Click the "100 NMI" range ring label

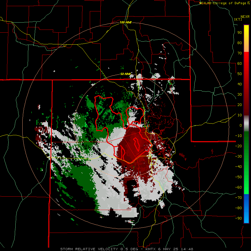point(126,22)
